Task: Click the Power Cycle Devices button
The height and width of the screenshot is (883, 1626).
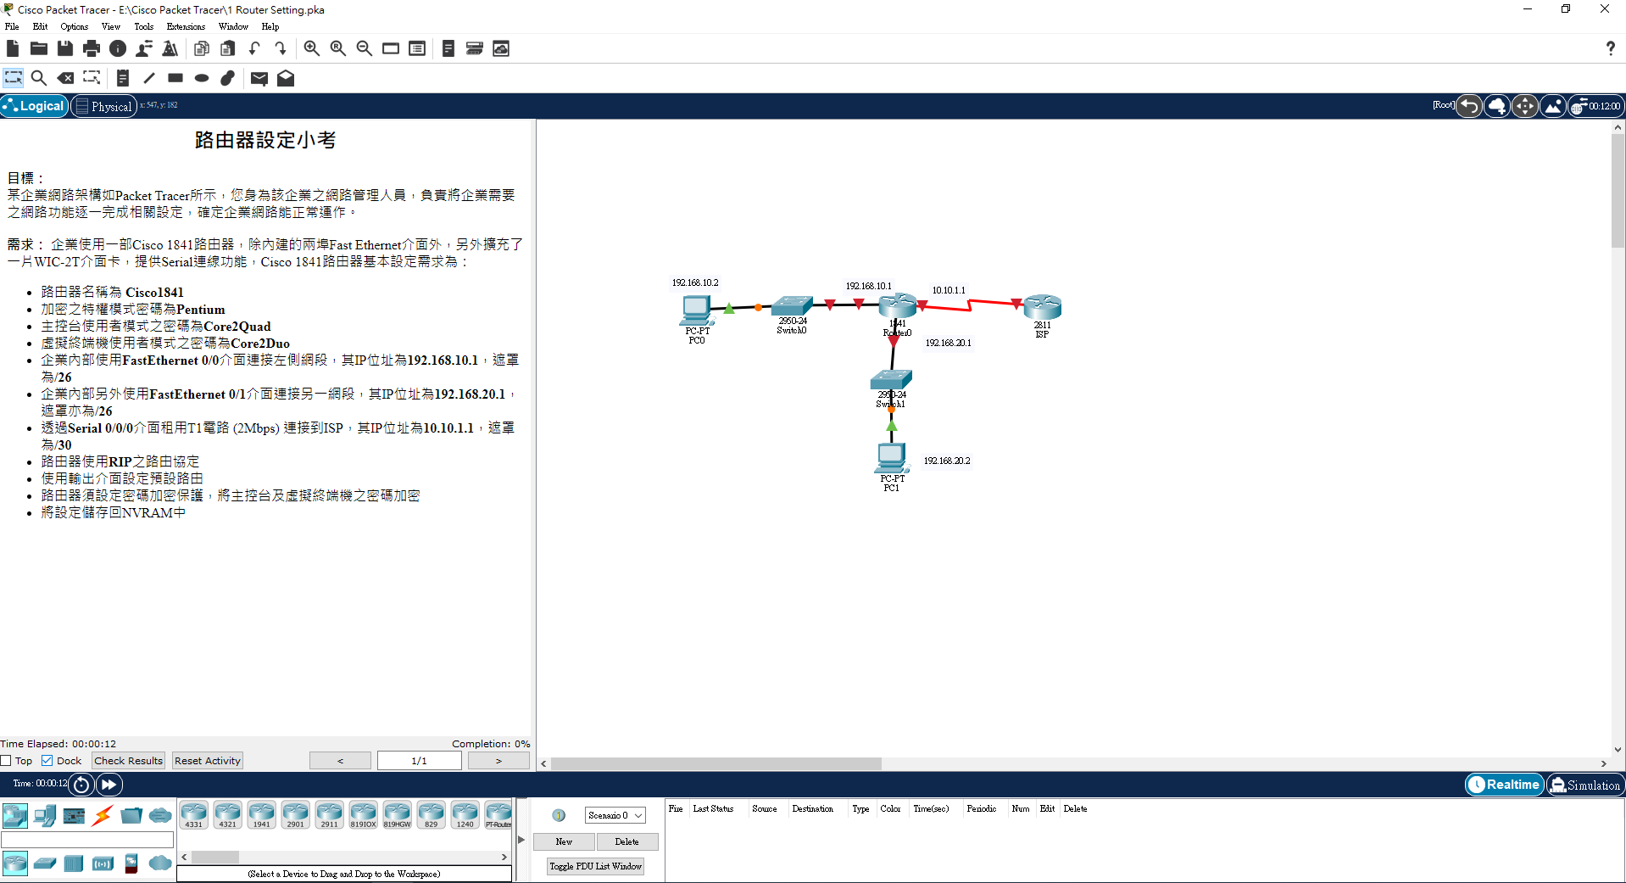Action: (81, 785)
